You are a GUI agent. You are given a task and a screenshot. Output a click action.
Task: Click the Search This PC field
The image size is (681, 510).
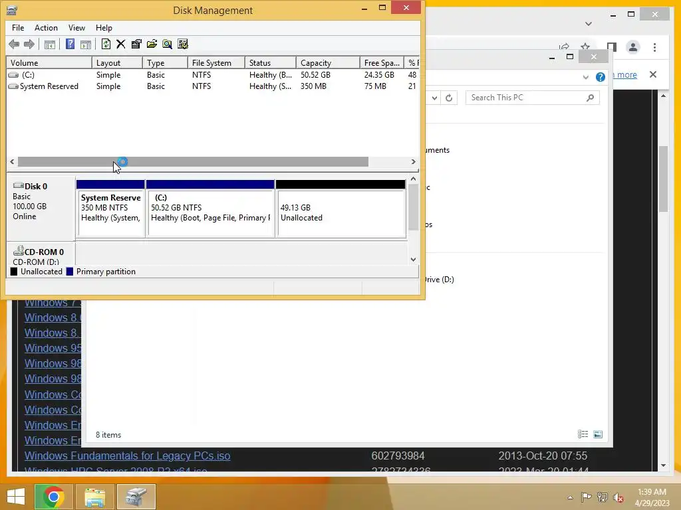(532, 98)
